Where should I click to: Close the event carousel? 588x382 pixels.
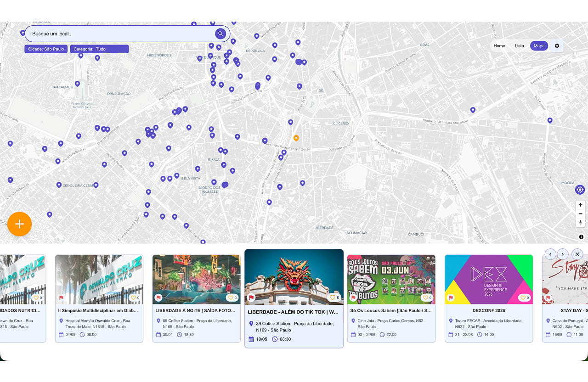pyautogui.click(x=577, y=254)
